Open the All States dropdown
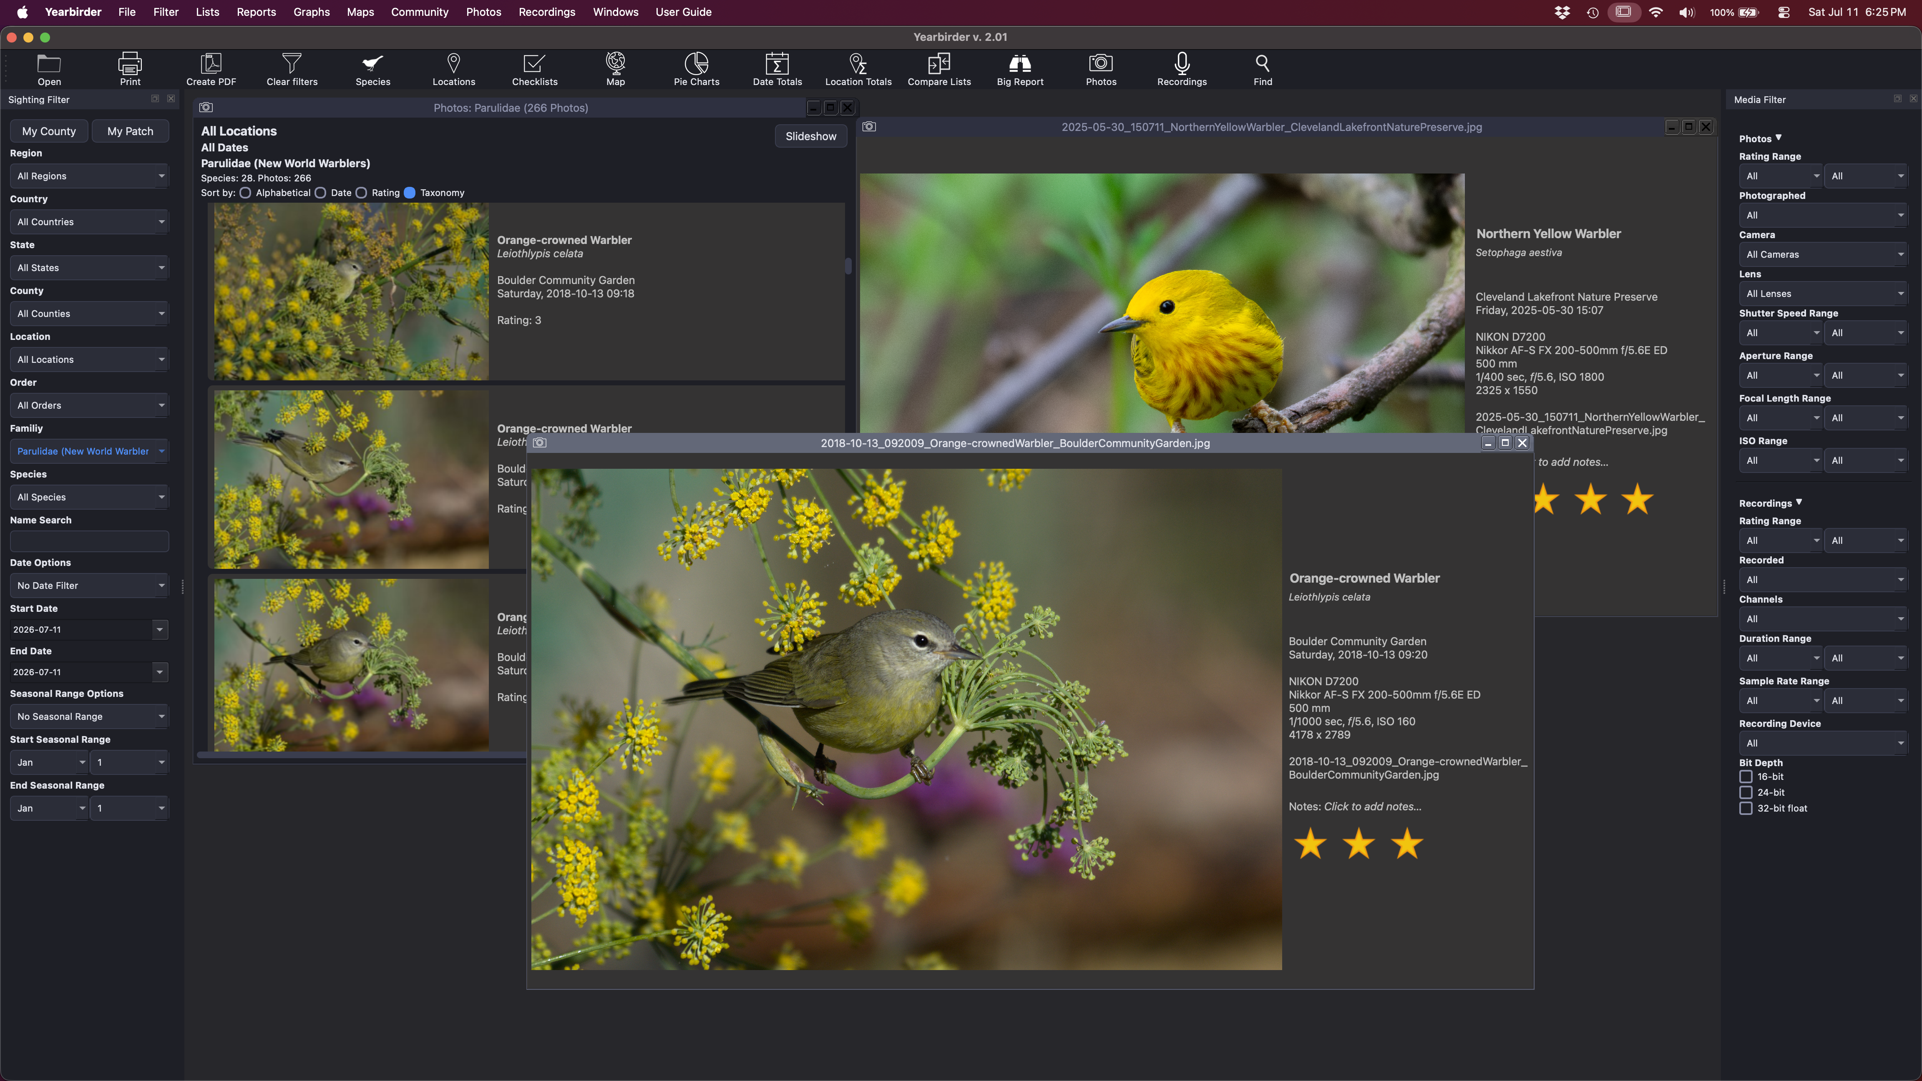The height and width of the screenshot is (1081, 1922). tap(90, 268)
